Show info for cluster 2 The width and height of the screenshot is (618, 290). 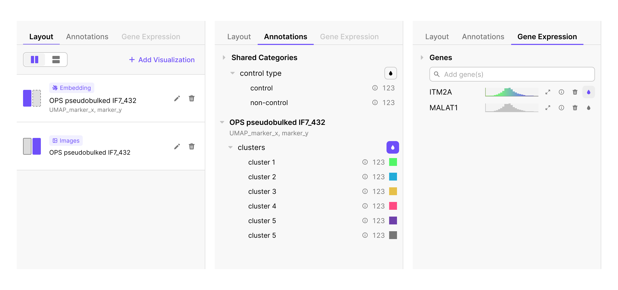(x=365, y=177)
